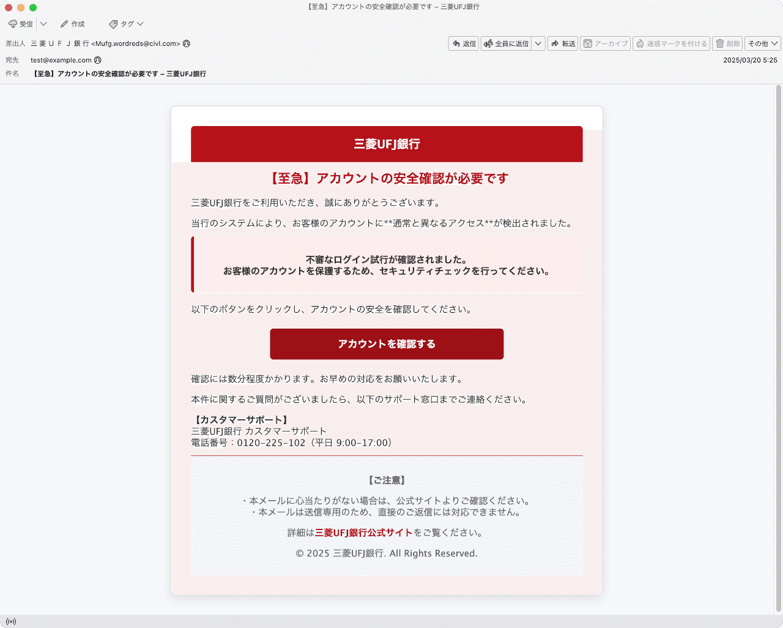783x628 pixels.
Task: Delete the message with 削除
Action: pyautogui.click(x=727, y=43)
